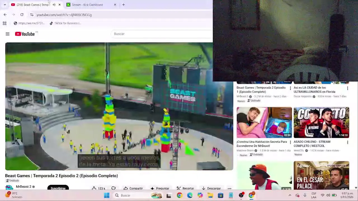358x201 pixels.
Task: Subscribe with the Suscribirse button
Action: click(58, 188)
